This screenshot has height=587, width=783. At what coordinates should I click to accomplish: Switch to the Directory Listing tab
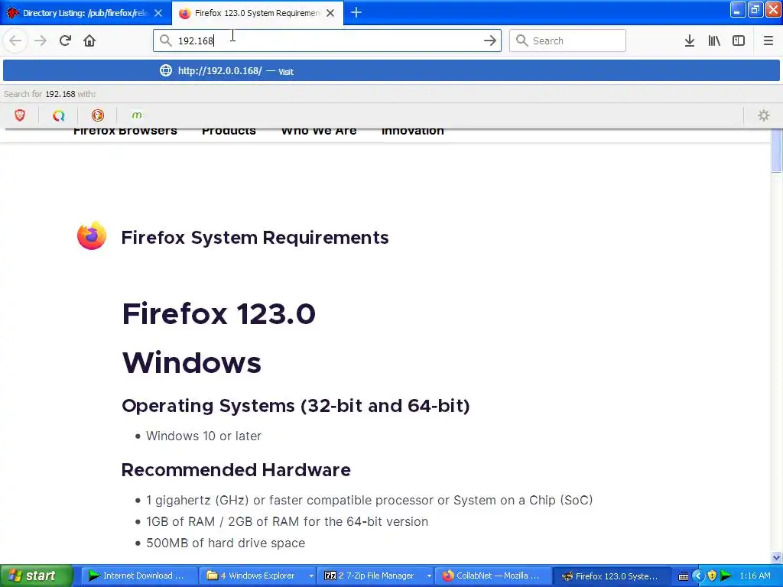[85, 13]
